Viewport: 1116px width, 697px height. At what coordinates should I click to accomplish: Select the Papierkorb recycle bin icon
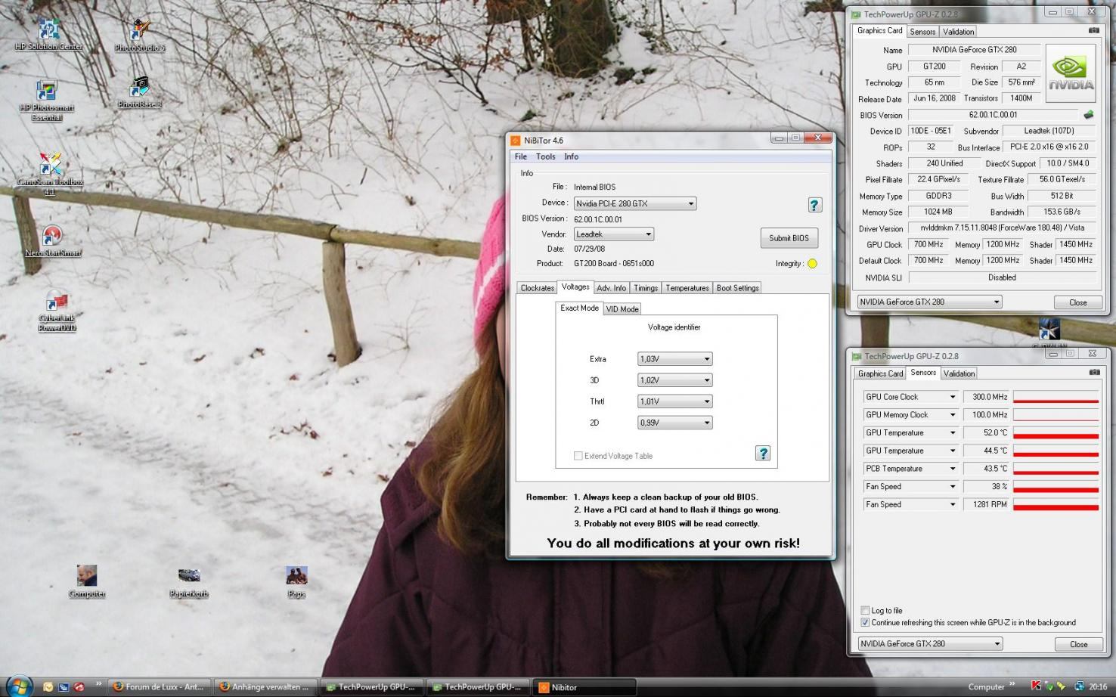pos(189,582)
